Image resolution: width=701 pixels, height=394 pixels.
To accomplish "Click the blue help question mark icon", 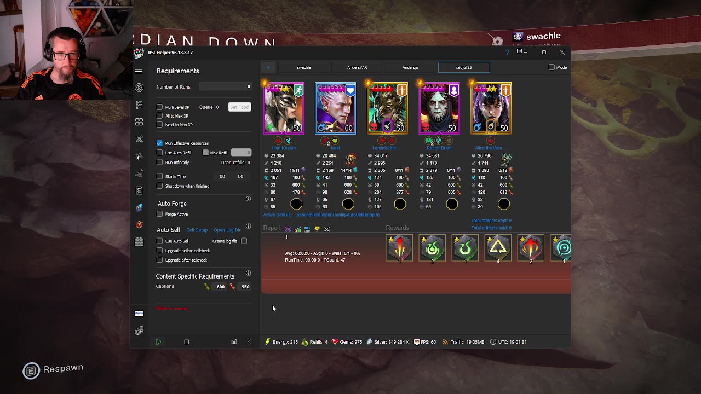I will tap(507, 53).
